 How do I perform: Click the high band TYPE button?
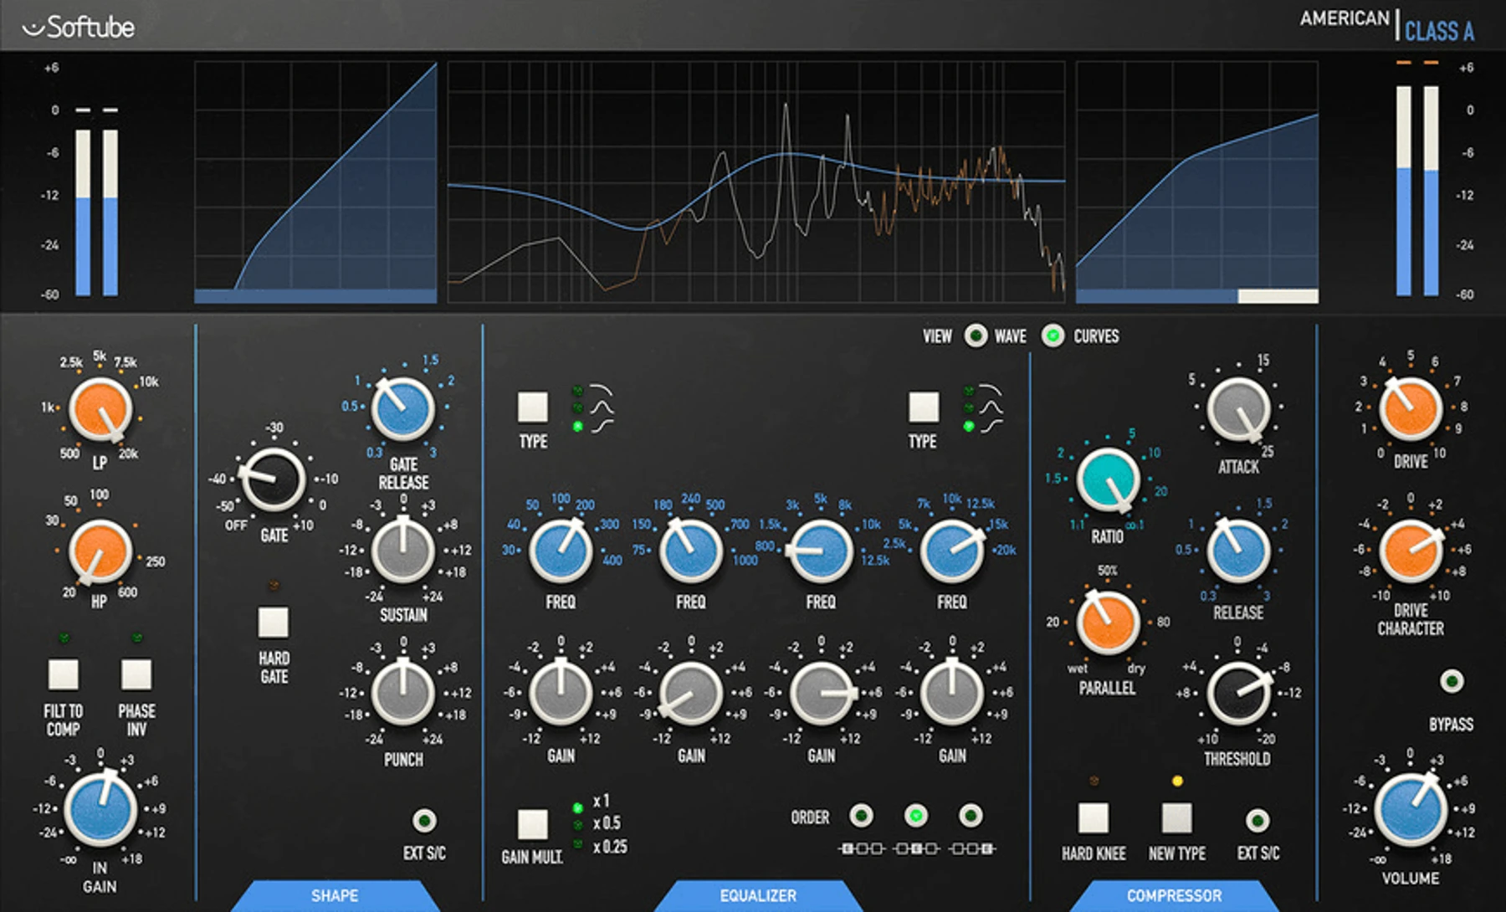(x=924, y=407)
